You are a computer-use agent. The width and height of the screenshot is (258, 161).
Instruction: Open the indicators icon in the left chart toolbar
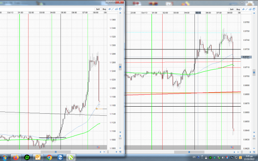coord(109,9)
